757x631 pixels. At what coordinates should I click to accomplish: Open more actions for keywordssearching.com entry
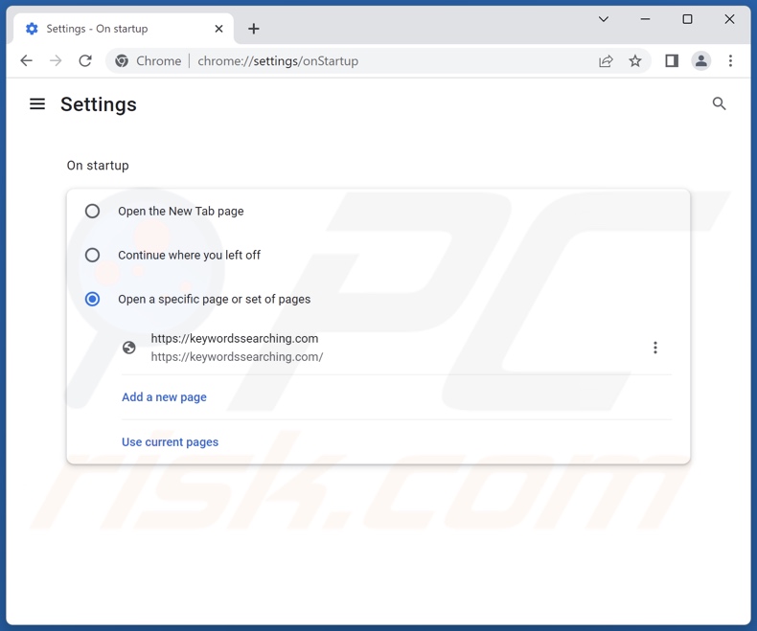(655, 348)
